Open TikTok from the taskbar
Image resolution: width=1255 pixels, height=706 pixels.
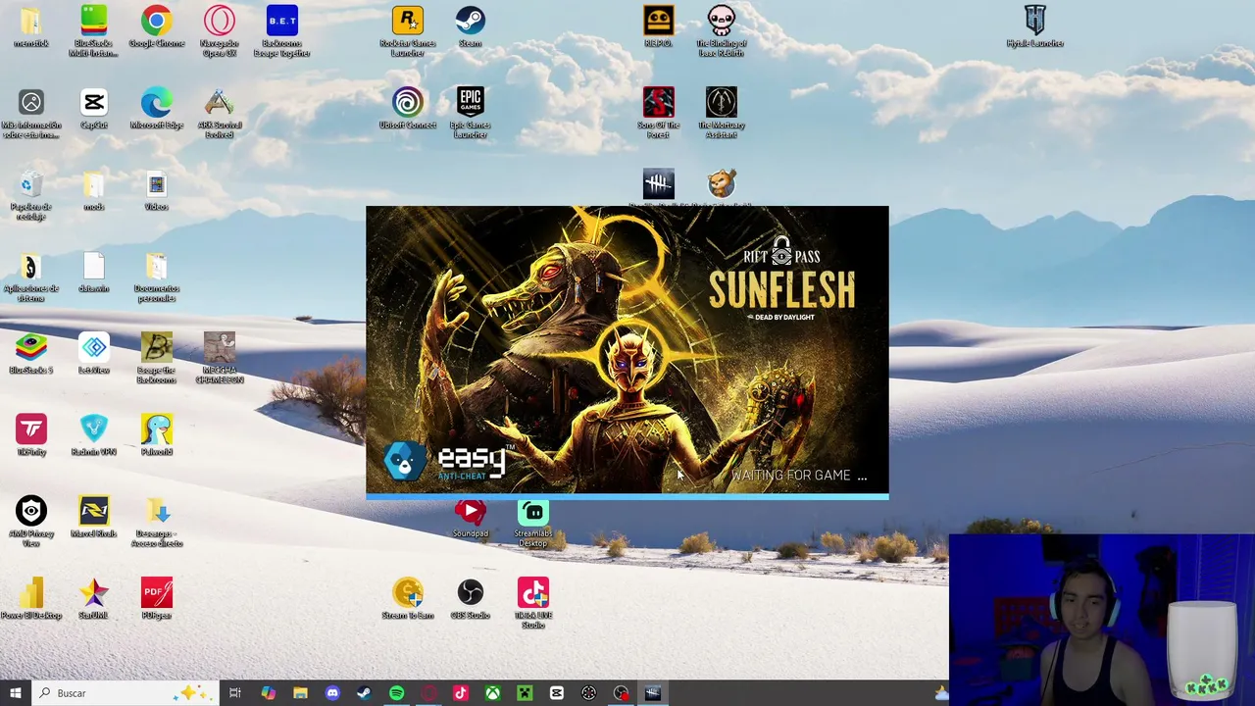point(461,693)
